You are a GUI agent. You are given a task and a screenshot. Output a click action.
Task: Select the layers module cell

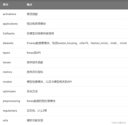[x=6, y=53]
